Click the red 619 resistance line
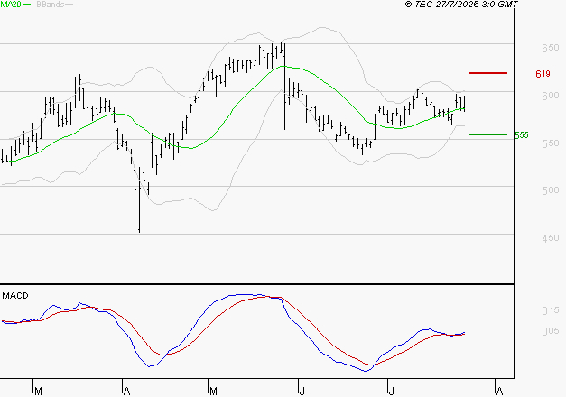The image size is (566, 397). [x=487, y=73]
